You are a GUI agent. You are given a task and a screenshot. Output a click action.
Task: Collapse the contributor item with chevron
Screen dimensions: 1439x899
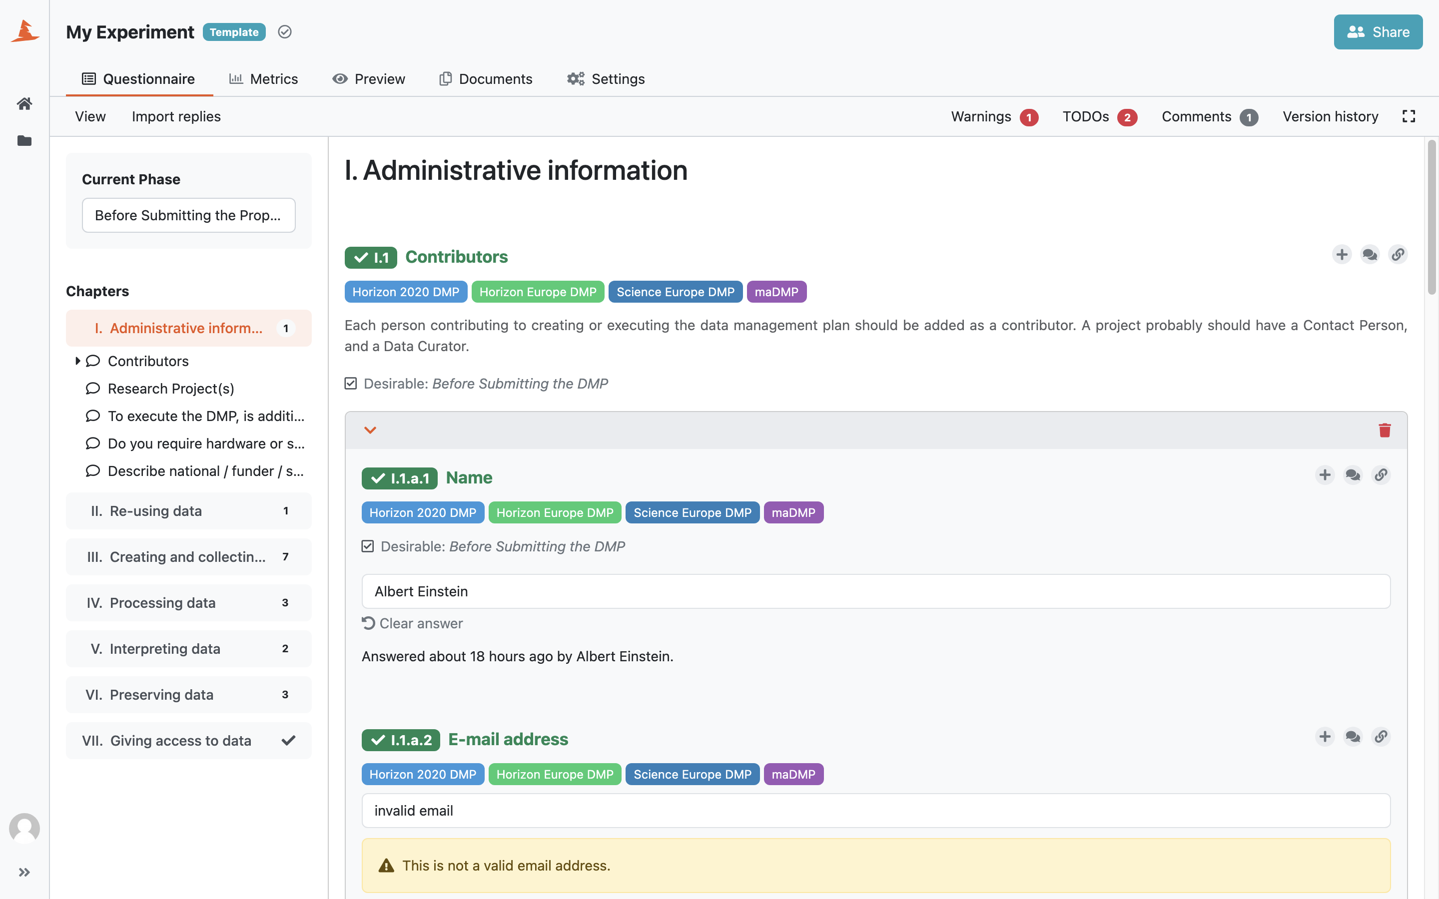[370, 430]
